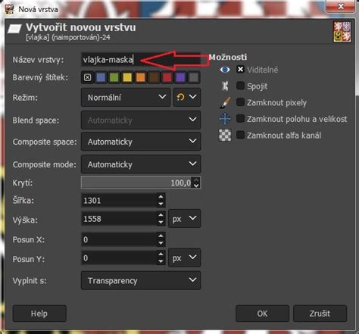Image resolution: width=359 pixels, height=334 pixels.
Task: Check Zamknout polohu a velikost
Action: pyautogui.click(x=240, y=119)
